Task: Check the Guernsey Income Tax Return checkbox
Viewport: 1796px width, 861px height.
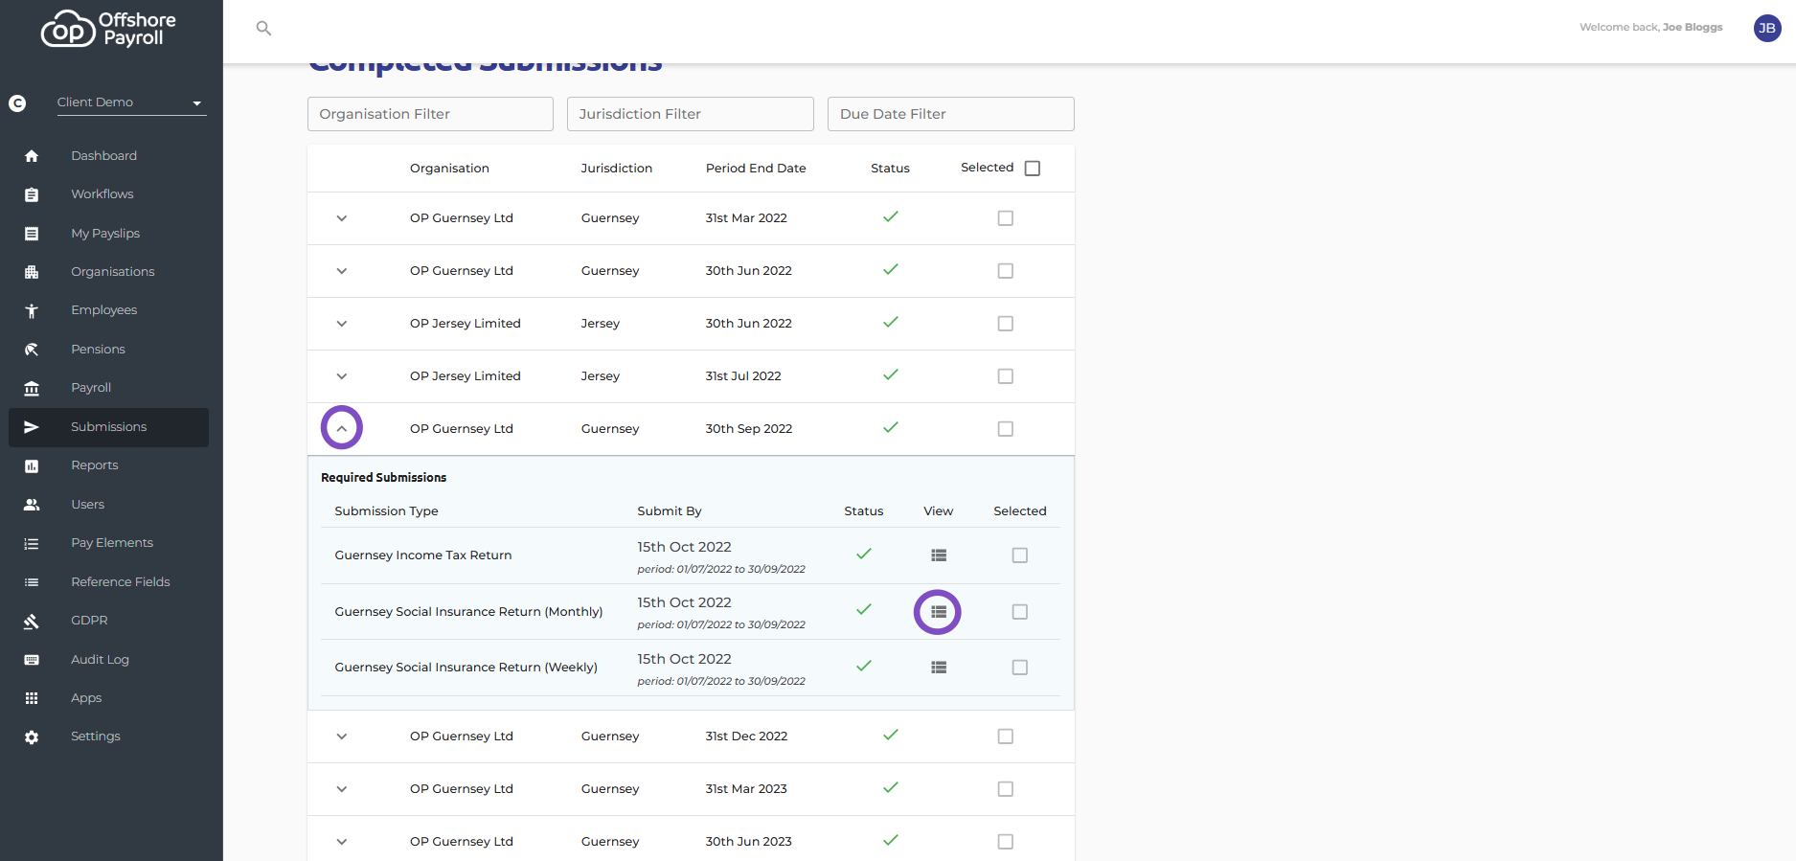Action: pos(1020,555)
